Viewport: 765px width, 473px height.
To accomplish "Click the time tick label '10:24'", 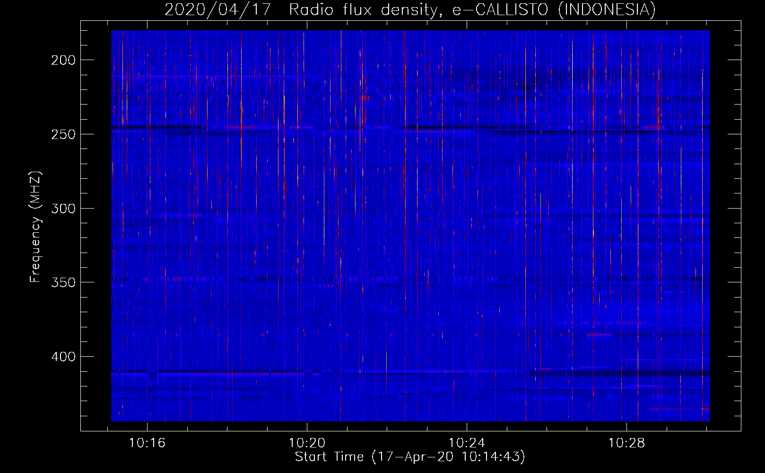I will coord(467,443).
